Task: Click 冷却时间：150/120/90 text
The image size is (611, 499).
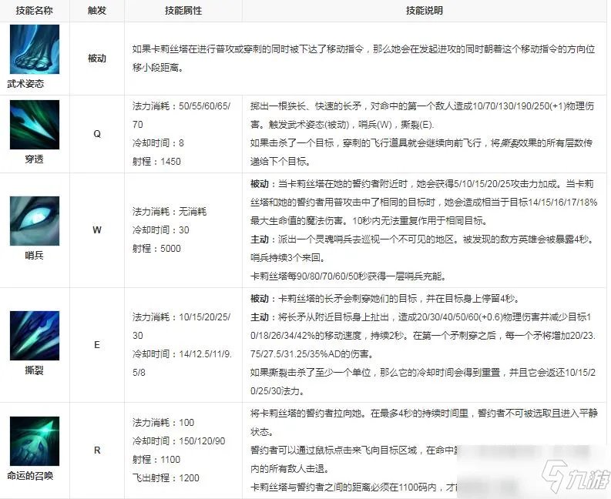Action: (x=179, y=440)
